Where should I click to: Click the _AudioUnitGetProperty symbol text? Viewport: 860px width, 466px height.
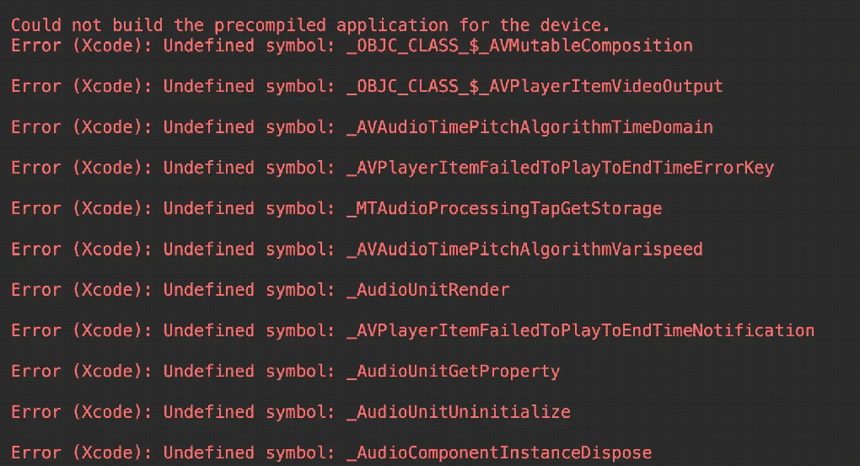(454, 372)
